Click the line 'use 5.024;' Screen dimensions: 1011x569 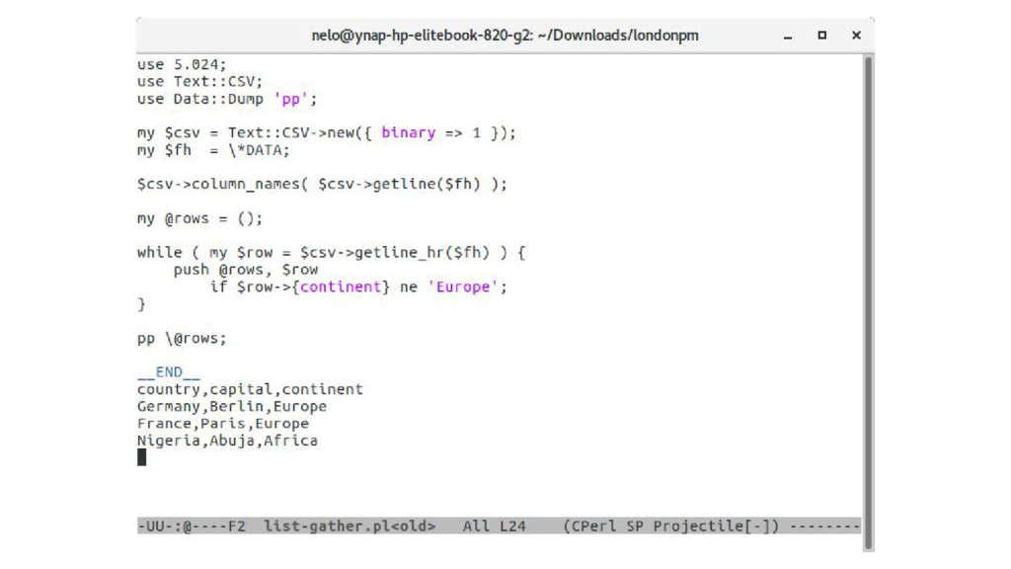tap(182, 64)
